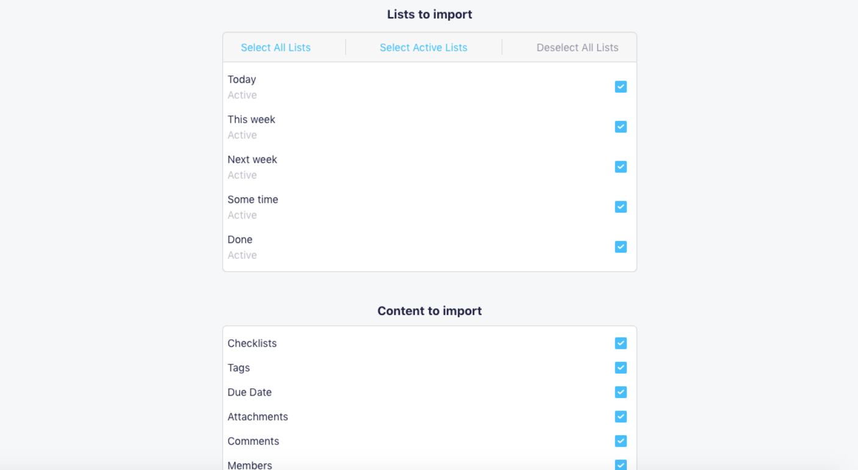Screen dimensions: 858x470
Task: Toggle the Members import checkbox
Action: [621, 465]
